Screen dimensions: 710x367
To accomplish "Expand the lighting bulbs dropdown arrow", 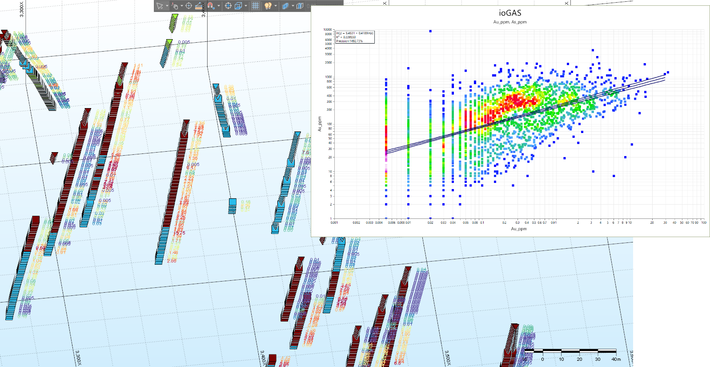I will pos(276,6).
